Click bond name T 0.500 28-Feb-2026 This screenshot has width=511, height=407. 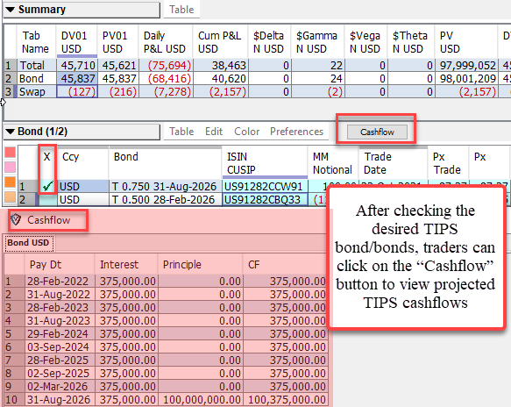[x=166, y=200]
